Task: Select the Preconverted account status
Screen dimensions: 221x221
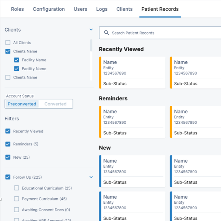Action: click(x=22, y=104)
